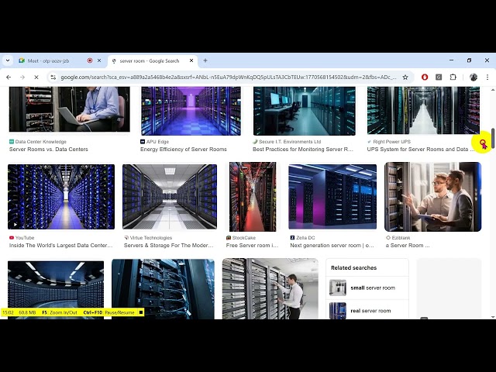View site information icon
The height and width of the screenshot is (372, 496).
[x=53, y=77]
